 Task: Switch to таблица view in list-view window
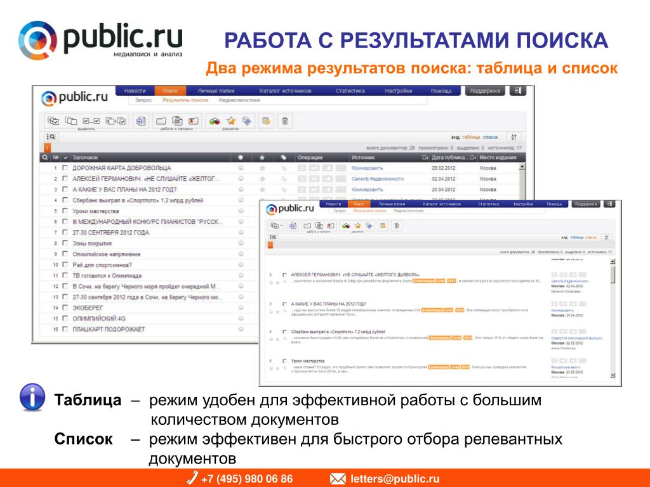coord(576,237)
